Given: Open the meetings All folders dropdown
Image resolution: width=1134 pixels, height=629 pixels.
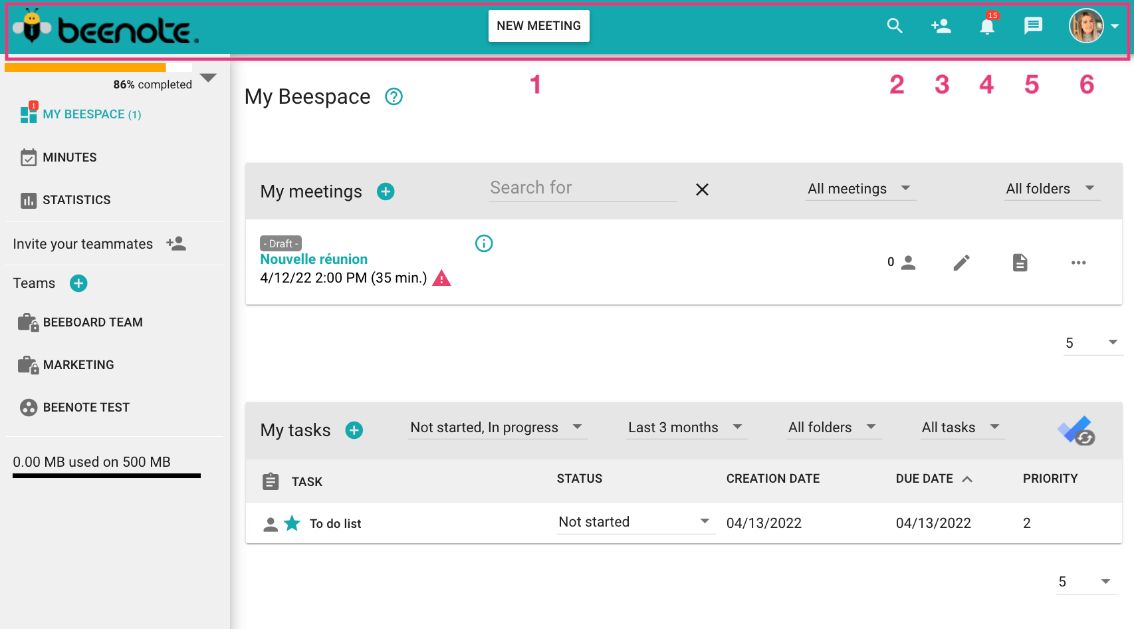Looking at the screenshot, I should (x=1052, y=189).
